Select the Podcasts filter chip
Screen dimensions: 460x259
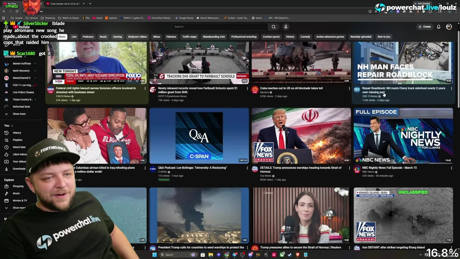[x=88, y=37]
